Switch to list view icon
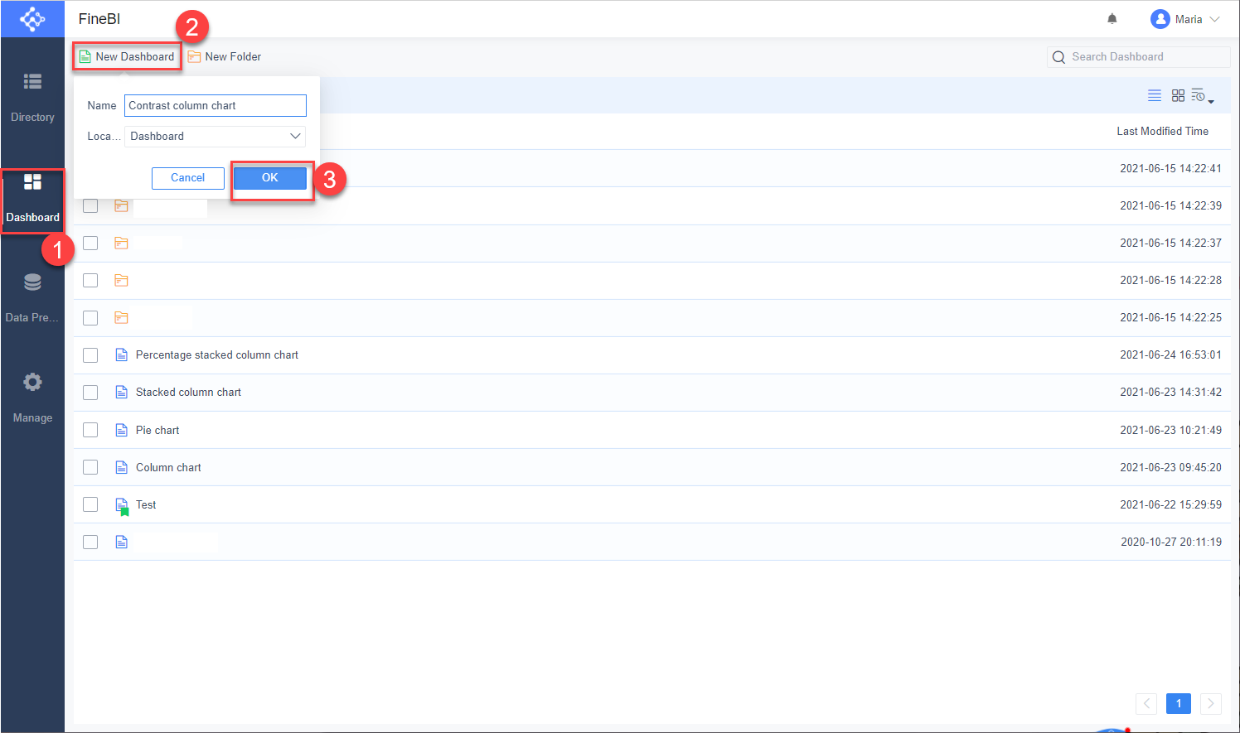Screen dimensions: 1240x733 1154,95
